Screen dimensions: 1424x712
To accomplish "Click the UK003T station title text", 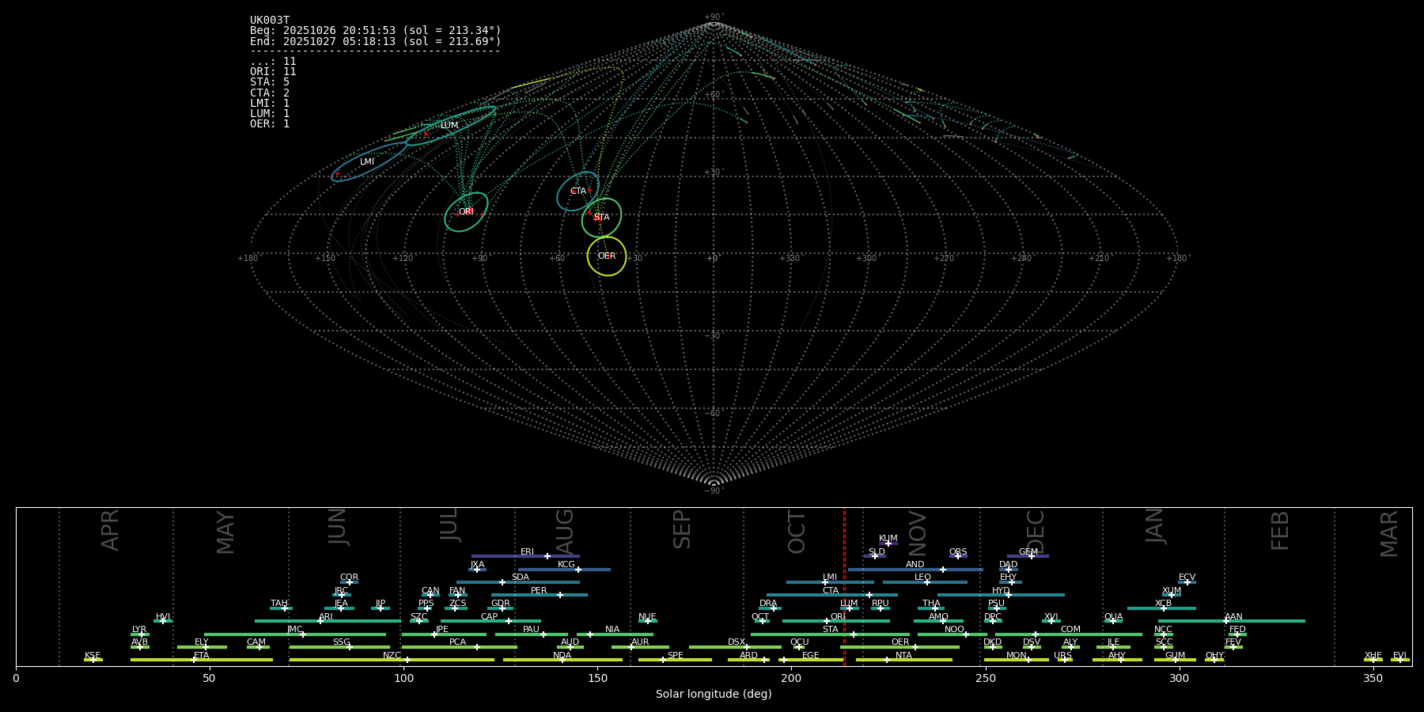I will coord(270,21).
